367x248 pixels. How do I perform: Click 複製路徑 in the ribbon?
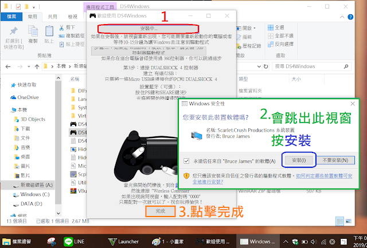point(72,36)
